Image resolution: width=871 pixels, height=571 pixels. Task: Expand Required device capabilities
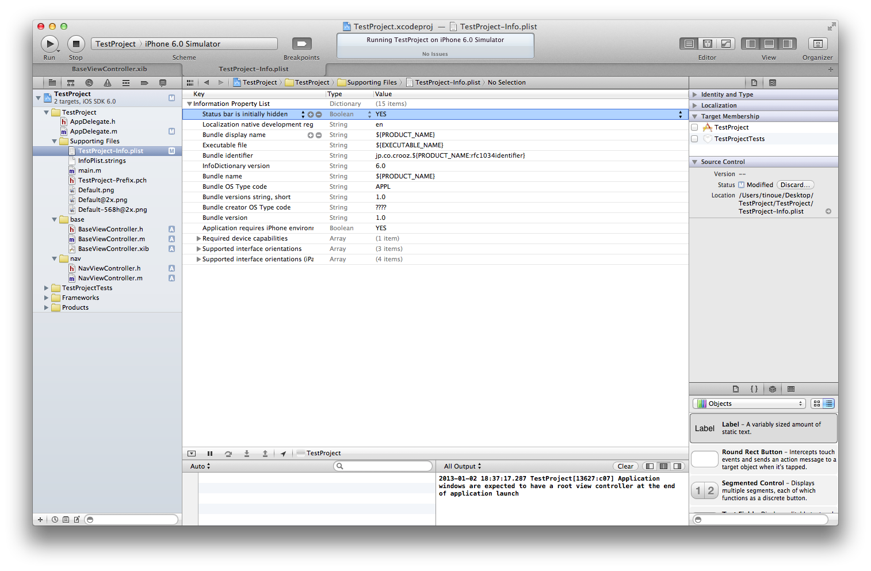coord(198,239)
